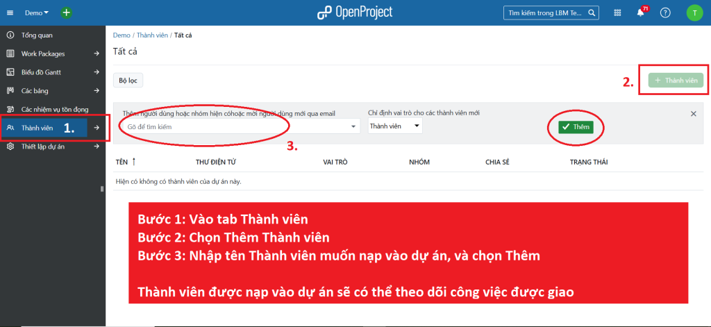Viewport: 711px width, 327px height.
Task: Click the green Thêm button
Action: tap(576, 126)
